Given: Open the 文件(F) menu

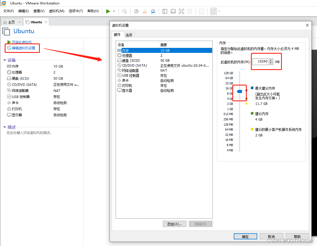Looking at the screenshot, I should click(x=9, y=11).
